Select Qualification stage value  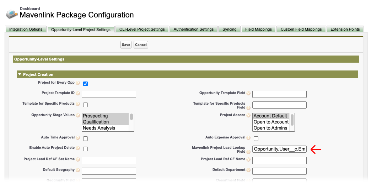point(105,122)
